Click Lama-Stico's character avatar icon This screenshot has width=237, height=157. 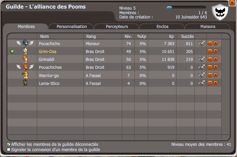tap(25, 83)
